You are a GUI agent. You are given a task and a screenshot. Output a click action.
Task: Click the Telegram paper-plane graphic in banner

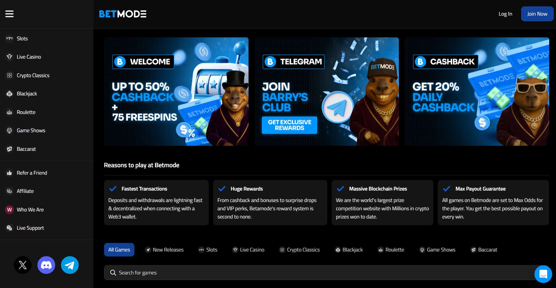coord(337,108)
